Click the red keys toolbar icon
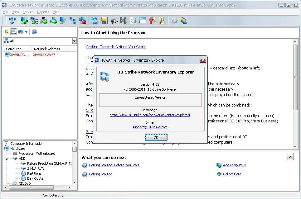Screen dimensions: 301x199 [x=152, y=21]
